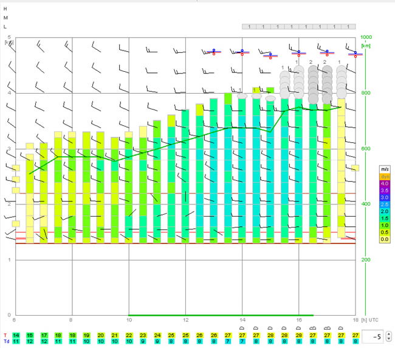
Task: Click the cumulus cloud tower at 16 UTC
Action: [299, 82]
